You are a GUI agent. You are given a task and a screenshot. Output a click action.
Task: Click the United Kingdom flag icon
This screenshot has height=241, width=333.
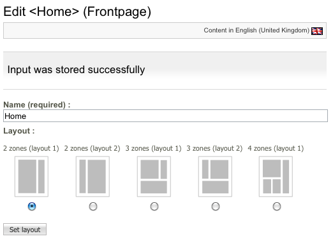[317, 31]
